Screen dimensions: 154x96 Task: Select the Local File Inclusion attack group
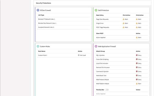[102, 63]
